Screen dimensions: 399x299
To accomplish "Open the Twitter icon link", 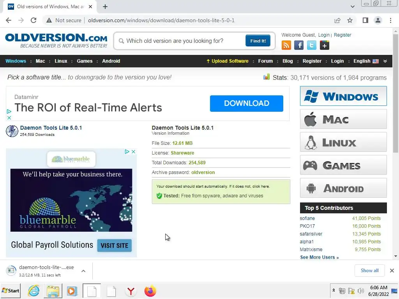I will 311,45.
